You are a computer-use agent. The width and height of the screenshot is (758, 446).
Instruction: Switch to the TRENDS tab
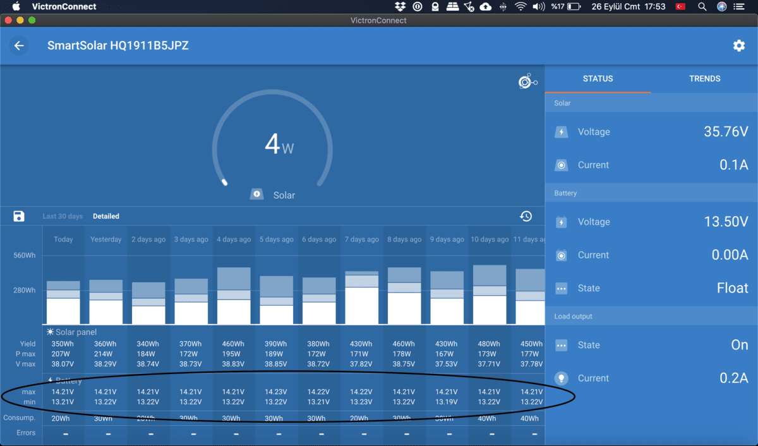[704, 79]
